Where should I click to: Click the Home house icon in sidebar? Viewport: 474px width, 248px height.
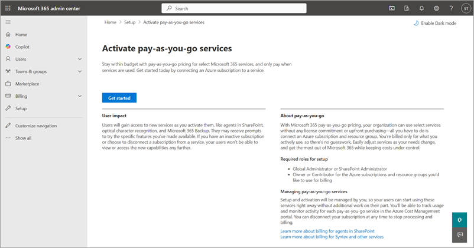[8, 34]
